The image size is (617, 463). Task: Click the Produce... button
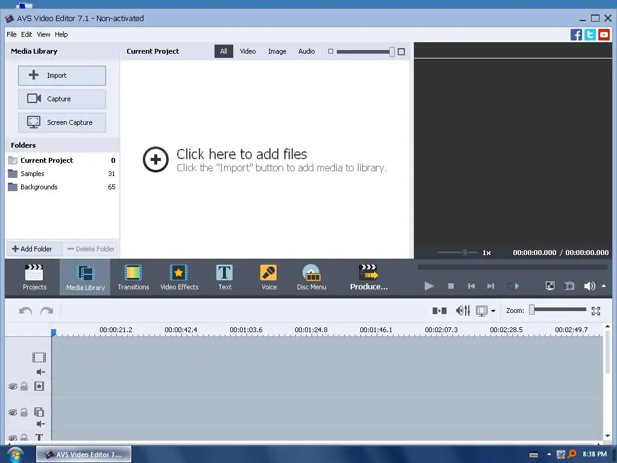click(369, 277)
